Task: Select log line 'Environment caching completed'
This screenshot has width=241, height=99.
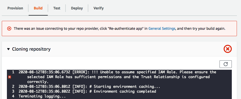Action: [87, 92]
